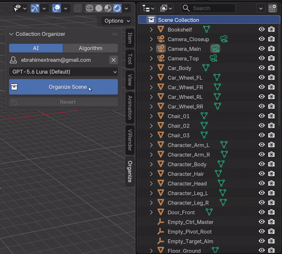Viewport: 282px width, 254px height.
Task: Hide Bookshelf in viewport
Action: (x=261, y=29)
